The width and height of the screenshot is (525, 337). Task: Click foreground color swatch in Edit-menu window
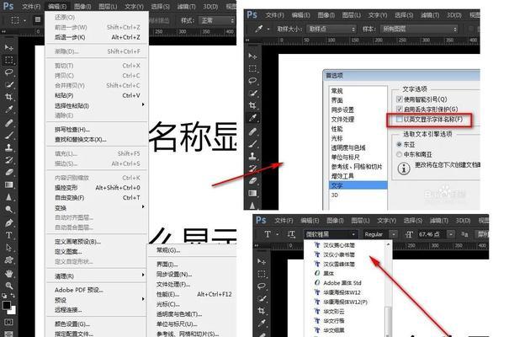point(6,305)
